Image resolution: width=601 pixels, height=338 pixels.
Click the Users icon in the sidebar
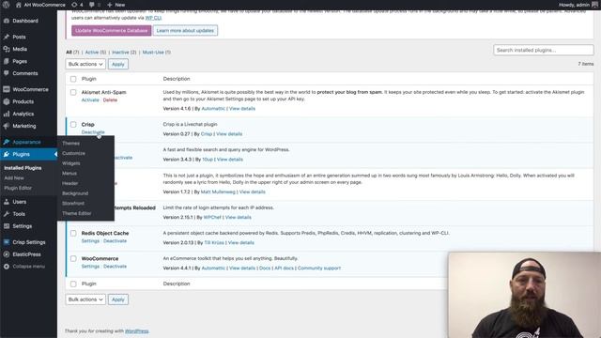(7, 202)
